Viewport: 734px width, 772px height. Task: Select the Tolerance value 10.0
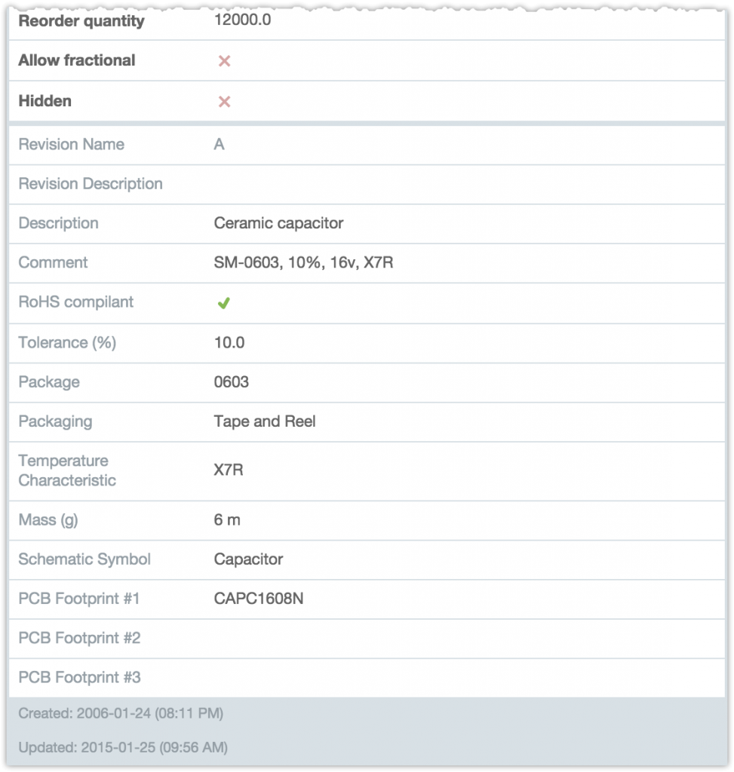[x=229, y=342]
